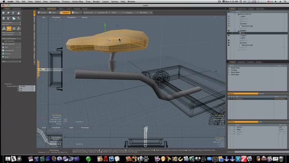Screen dimensions: 289x163
Task: Collapse the first scene in Items tree
Action: click(235, 14)
